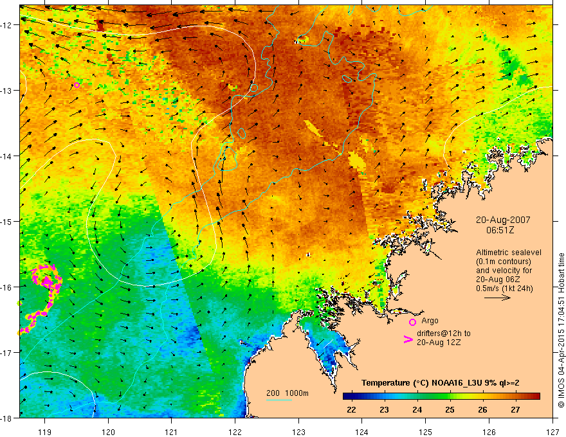Click colorbar tick label 23
The height and width of the screenshot is (437, 566).
coord(384,409)
